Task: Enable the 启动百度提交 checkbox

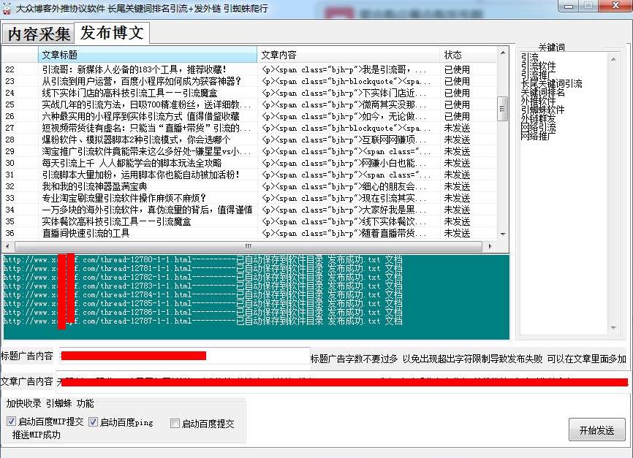Action: click(175, 421)
